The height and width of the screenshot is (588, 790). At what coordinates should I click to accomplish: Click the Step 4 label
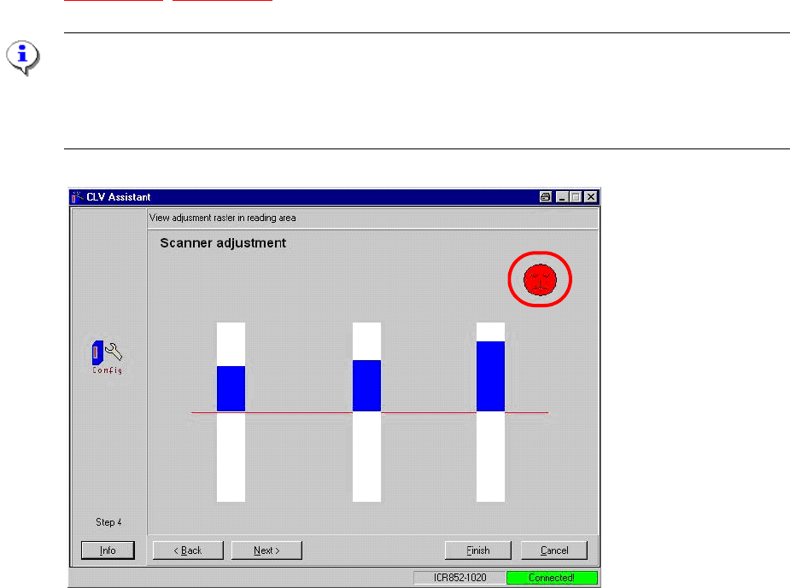pyautogui.click(x=108, y=522)
